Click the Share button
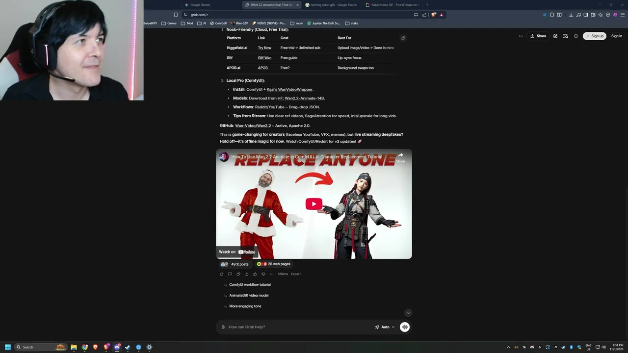The width and height of the screenshot is (628, 353). (x=538, y=36)
